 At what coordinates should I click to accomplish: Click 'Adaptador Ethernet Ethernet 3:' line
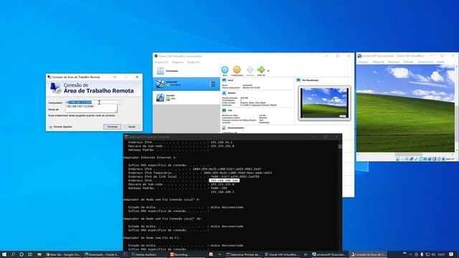click(x=150, y=158)
